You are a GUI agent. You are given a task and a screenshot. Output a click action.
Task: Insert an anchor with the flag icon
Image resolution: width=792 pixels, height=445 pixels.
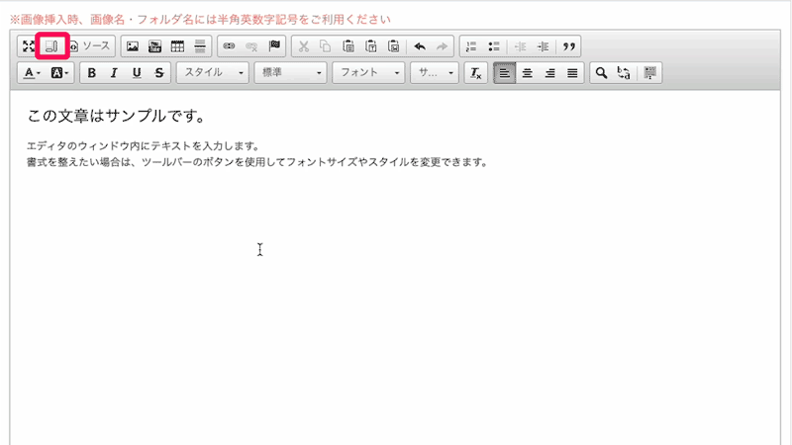[274, 46]
